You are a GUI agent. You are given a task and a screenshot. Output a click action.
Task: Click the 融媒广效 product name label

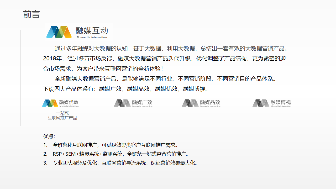pos(142,102)
